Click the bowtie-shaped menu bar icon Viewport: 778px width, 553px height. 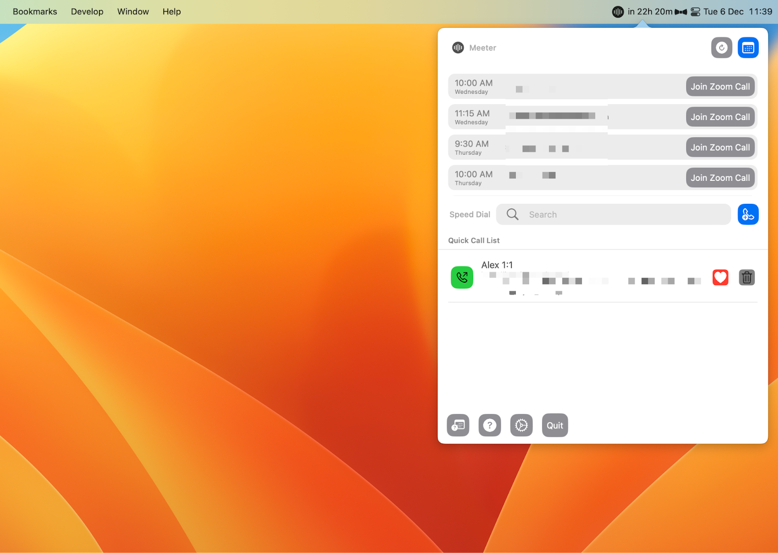coord(681,12)
